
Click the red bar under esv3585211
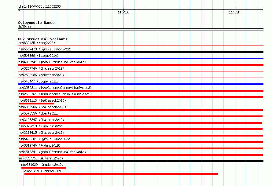click(141, 91)
